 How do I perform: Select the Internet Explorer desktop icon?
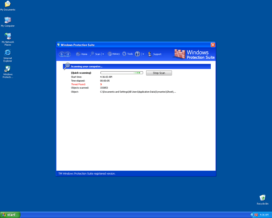click(8, 54)
